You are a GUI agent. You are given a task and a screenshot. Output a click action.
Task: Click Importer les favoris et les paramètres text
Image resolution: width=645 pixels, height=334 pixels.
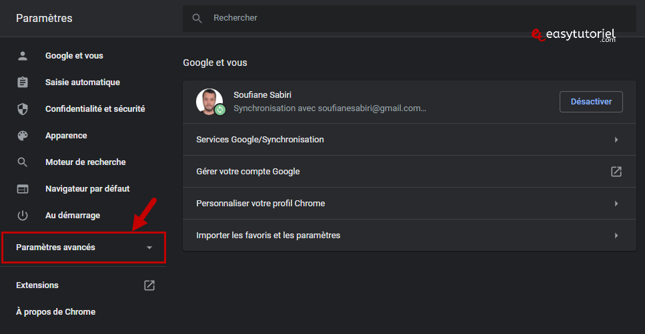[268, 236]
